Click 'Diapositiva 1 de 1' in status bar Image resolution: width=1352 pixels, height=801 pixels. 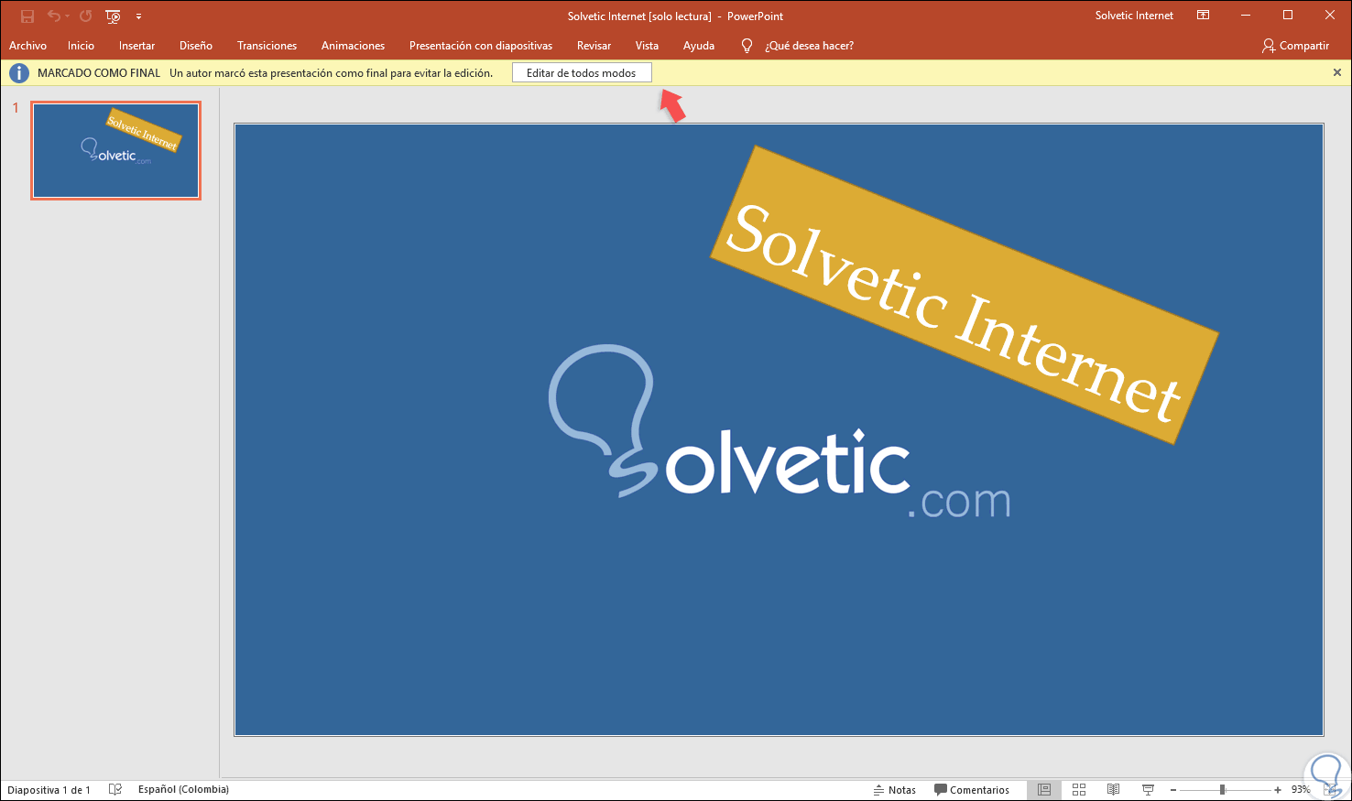(49, 790)
